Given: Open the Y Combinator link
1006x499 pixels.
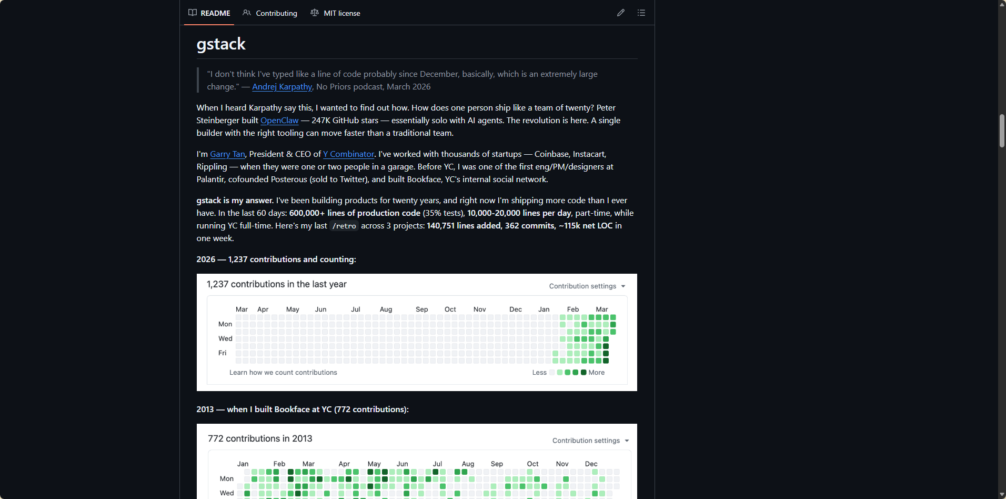Looking at the screenshot, I should [348, 154].
